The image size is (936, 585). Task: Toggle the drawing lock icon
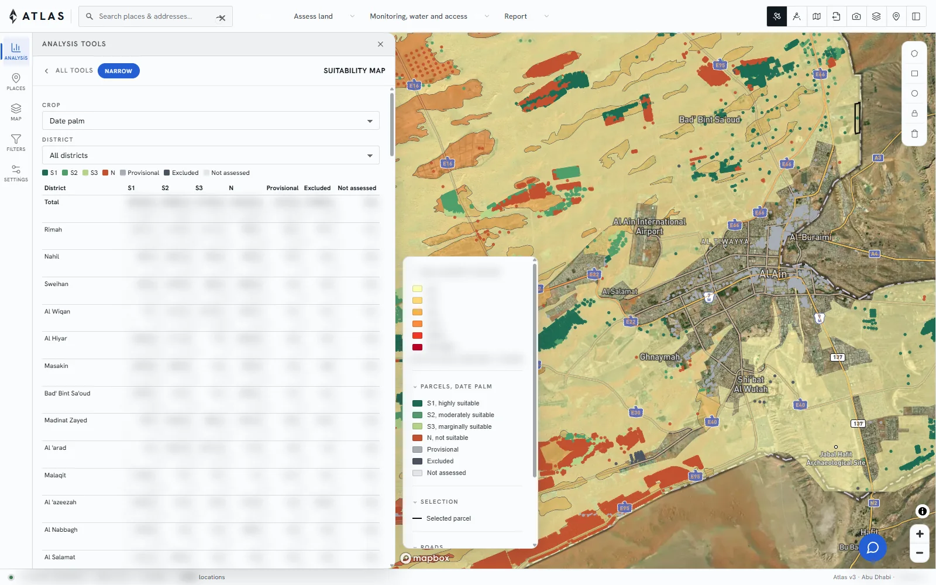(x=914, y=113)
